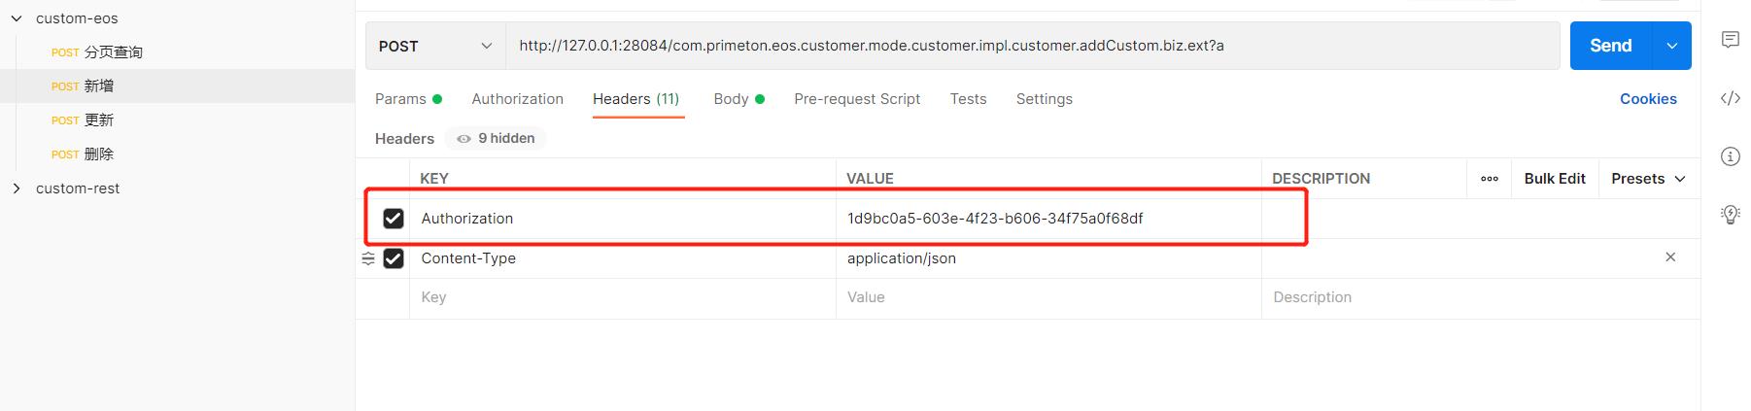
Task: Open the comments panel icon
Action: [1730, 40]
